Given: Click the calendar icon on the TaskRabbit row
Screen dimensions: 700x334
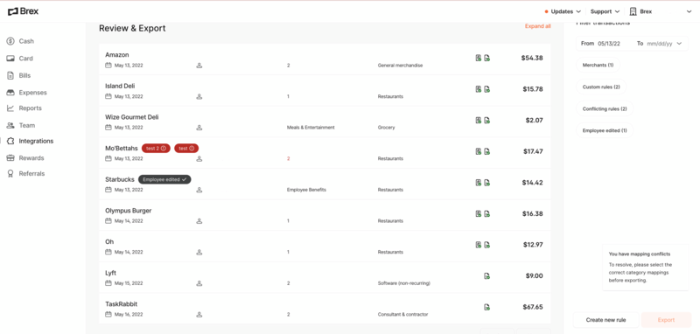Looking at the screenshot, I should click(108, 315).
